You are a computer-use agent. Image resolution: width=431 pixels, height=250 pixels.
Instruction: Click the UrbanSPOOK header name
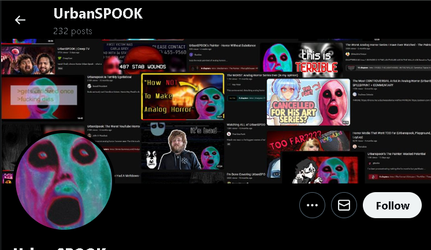pyautogui.click(x=98, y=13)
